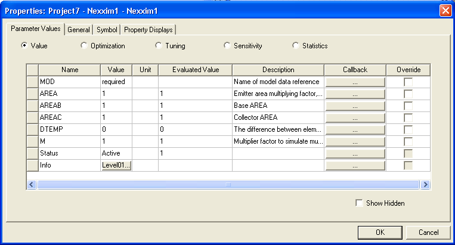Click the callback button for MOD row
455x245 pixels.
tap(355, 82)
